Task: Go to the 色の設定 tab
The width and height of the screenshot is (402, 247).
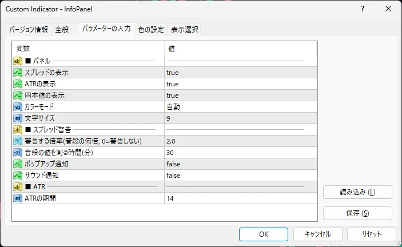Action: (x=151, y=30)
